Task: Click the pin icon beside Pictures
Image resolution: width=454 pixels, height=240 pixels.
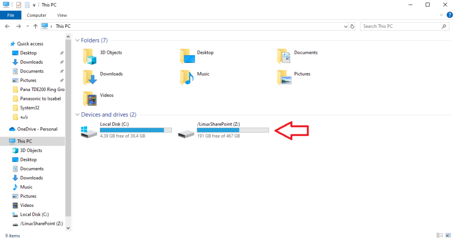Action: click(62, 80)
